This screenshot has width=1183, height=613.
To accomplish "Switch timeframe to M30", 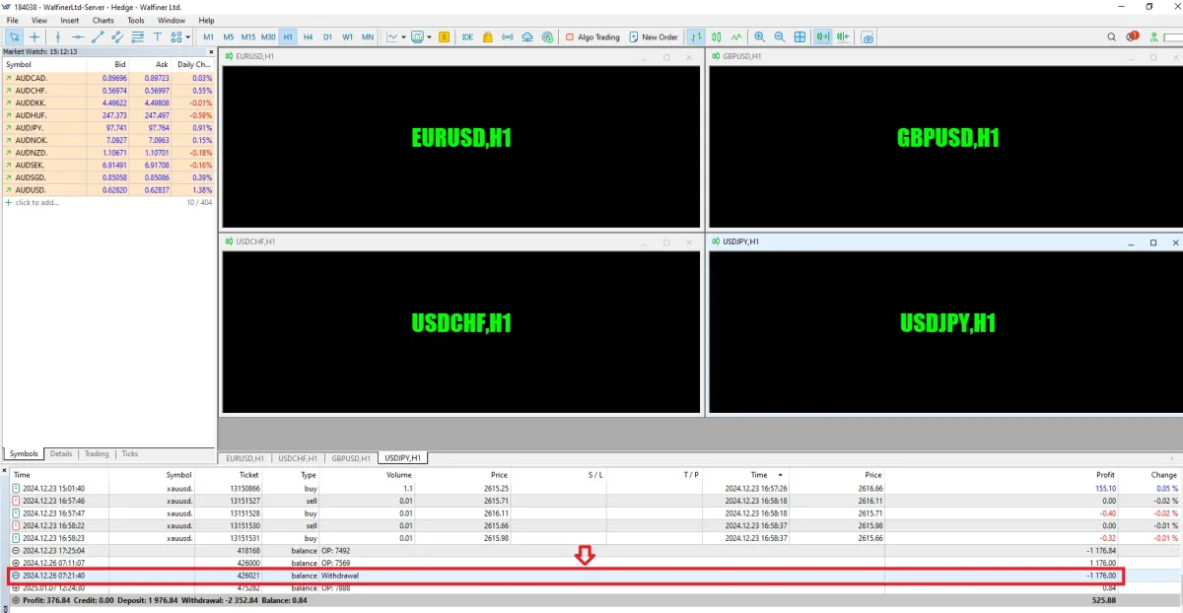I will 268,36.
